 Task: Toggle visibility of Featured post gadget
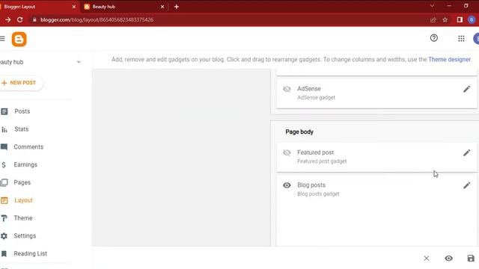click(x=287, y=152)
